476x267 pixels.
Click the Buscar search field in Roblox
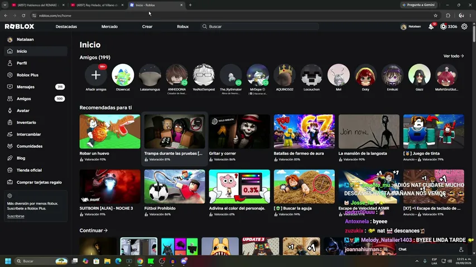coord(260,27)
